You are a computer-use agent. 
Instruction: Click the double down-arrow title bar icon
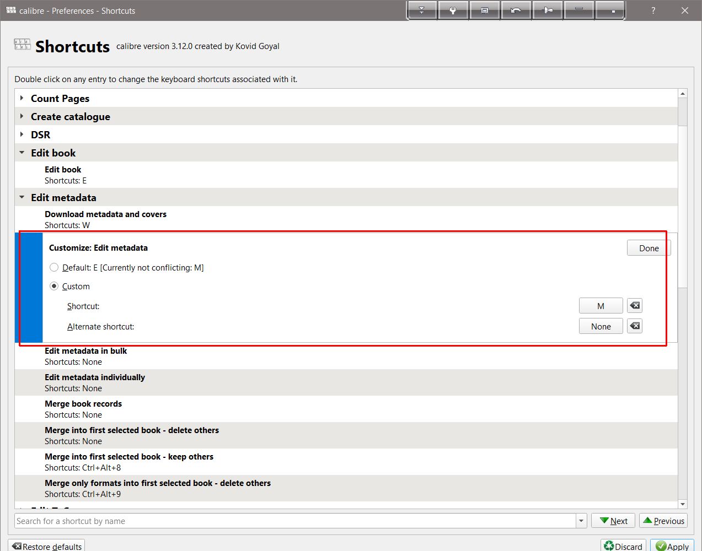click(x=422, y=10)
